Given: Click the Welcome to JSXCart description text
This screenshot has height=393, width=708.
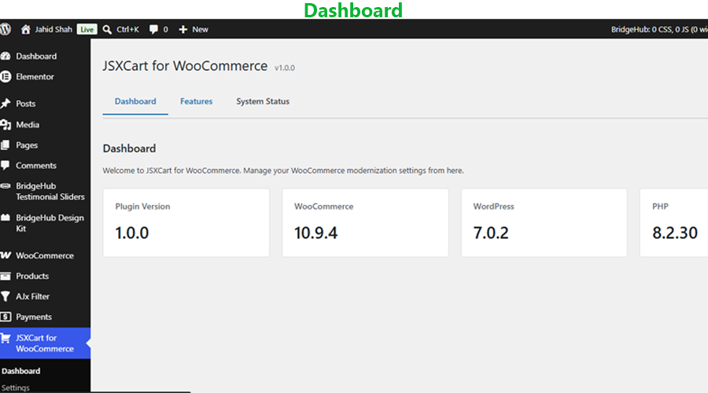Looking at the screenshot, I should [283, 171].
